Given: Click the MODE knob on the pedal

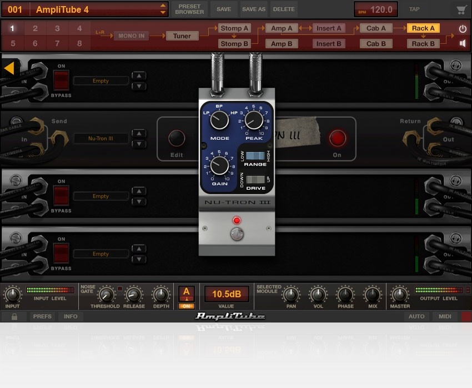Looking at the screenshot, I should point(219,120).
